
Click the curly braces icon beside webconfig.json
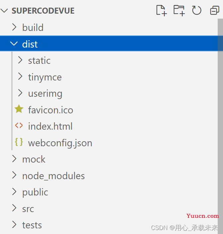click(x=19, y=142)
